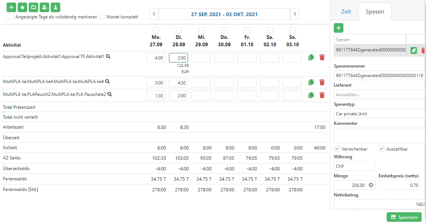Click the Speichern save button

404,217
